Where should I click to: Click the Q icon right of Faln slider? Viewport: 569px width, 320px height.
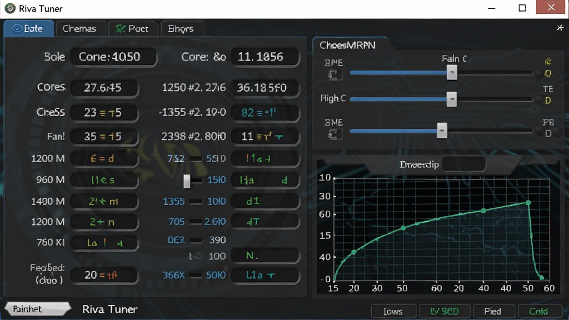pyautogui.click(x=548, y=74)
